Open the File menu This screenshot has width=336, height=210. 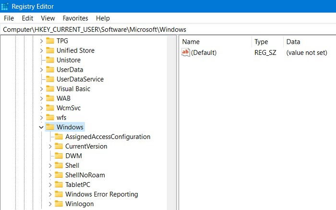coord(9,18)
